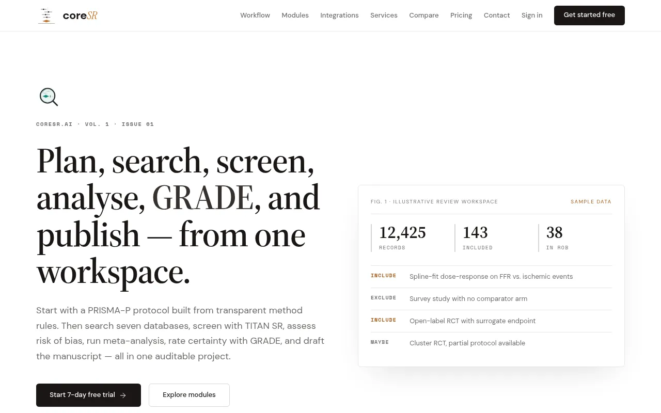Click the Survey study with no comparator arm text
661x413 pixels.
click(x=468, y=299)
